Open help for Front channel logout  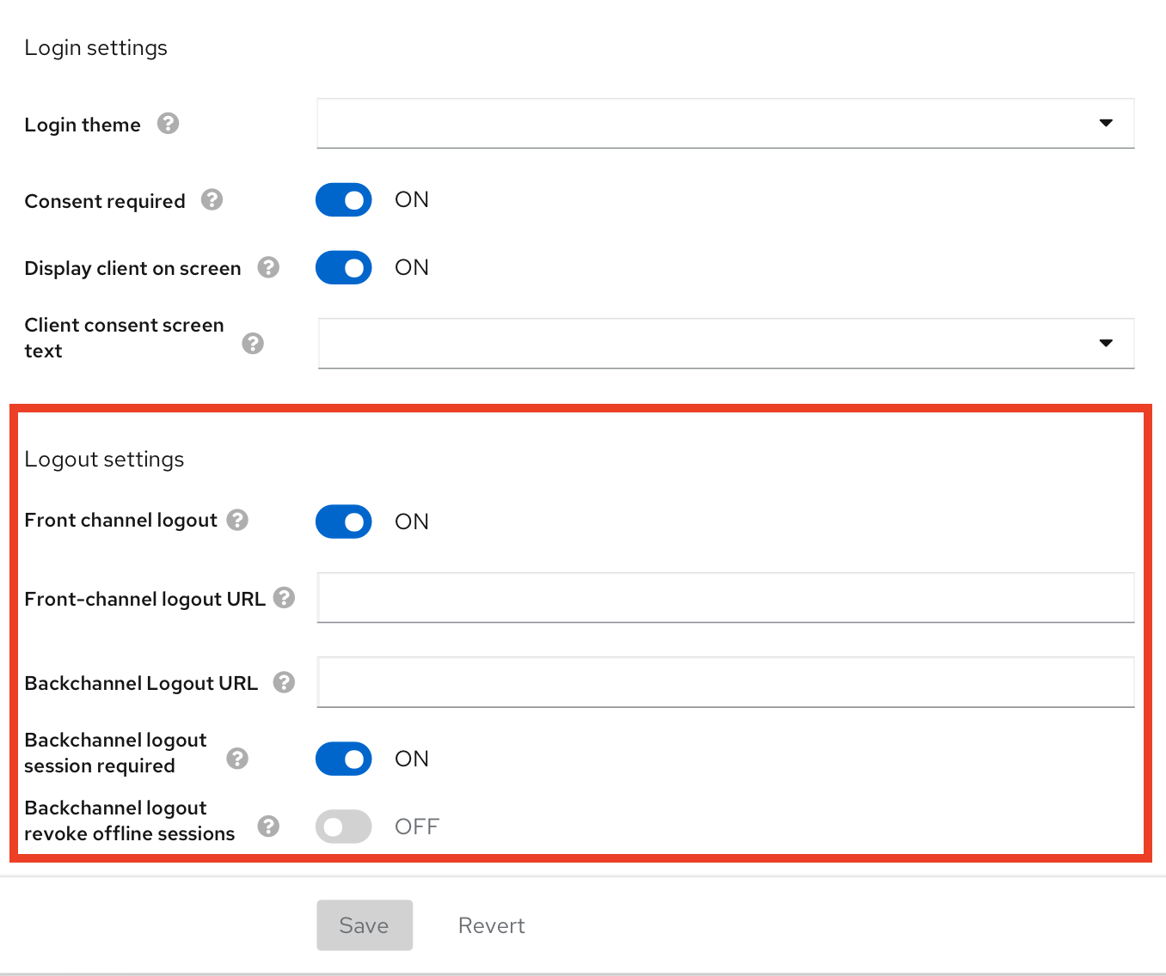point(237,520)
